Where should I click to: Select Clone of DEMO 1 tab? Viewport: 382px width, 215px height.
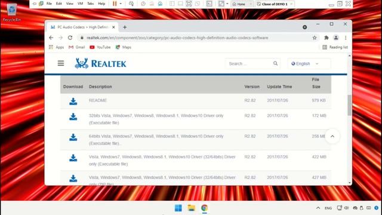point(275,4)
